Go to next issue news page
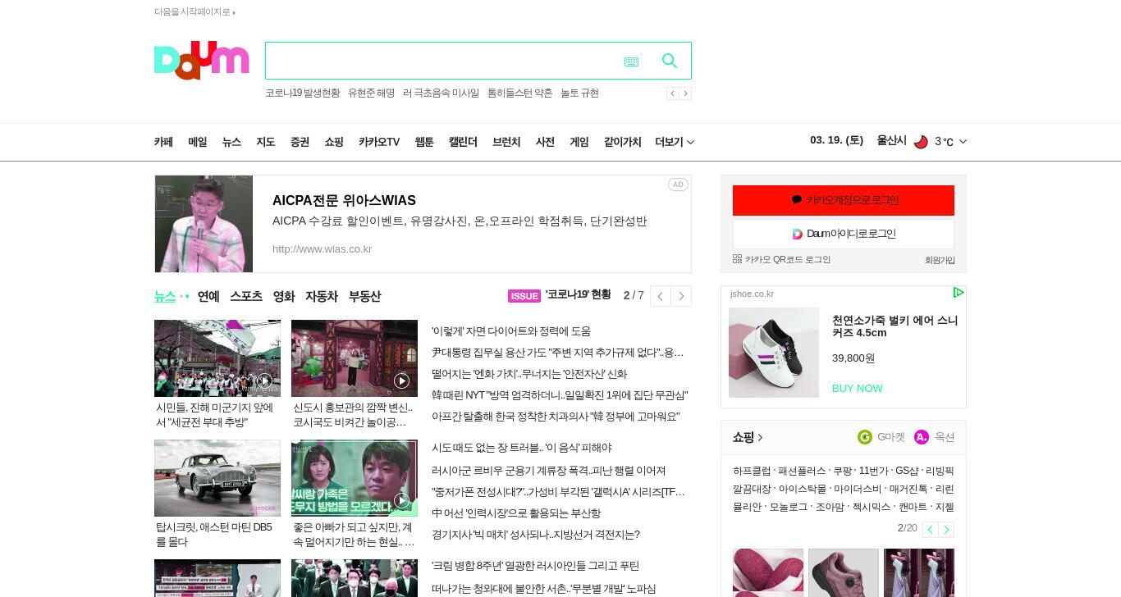Screen dimensions: 1121x597 tap(681, 296)
